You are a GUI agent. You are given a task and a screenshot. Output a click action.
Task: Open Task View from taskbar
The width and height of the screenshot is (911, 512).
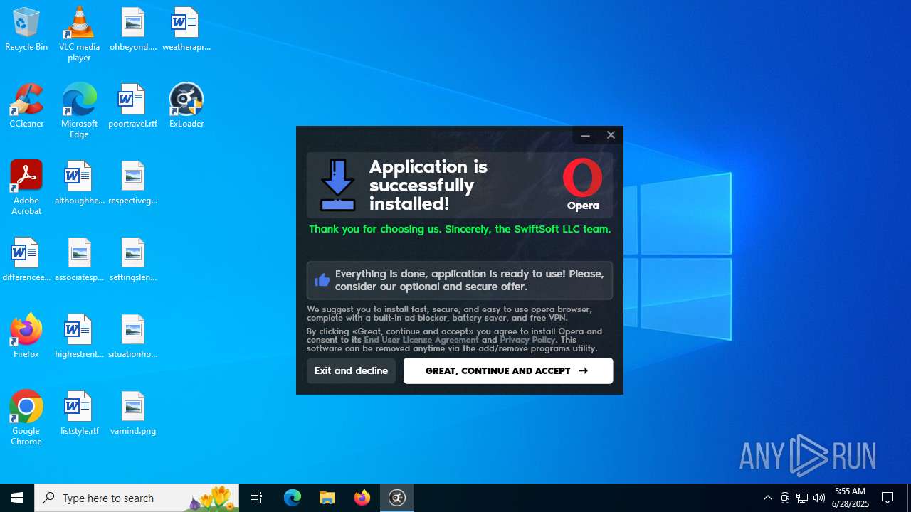click(256, 498)
